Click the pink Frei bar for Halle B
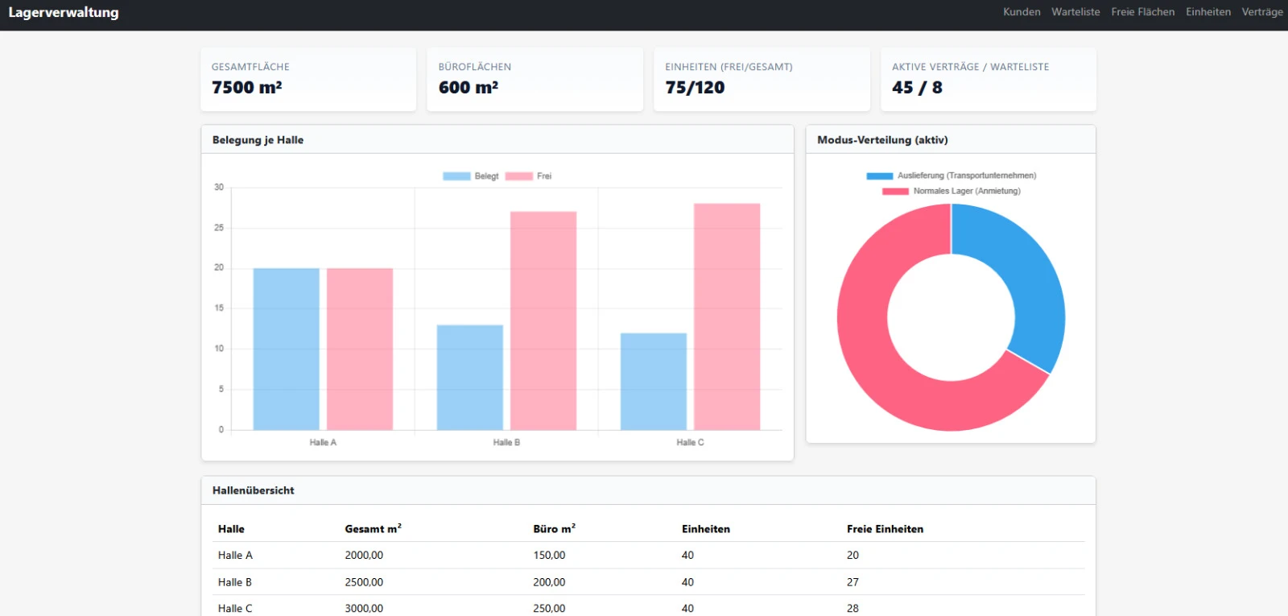The width and height of the screenshot is (1288, 616). click(543, 320)
